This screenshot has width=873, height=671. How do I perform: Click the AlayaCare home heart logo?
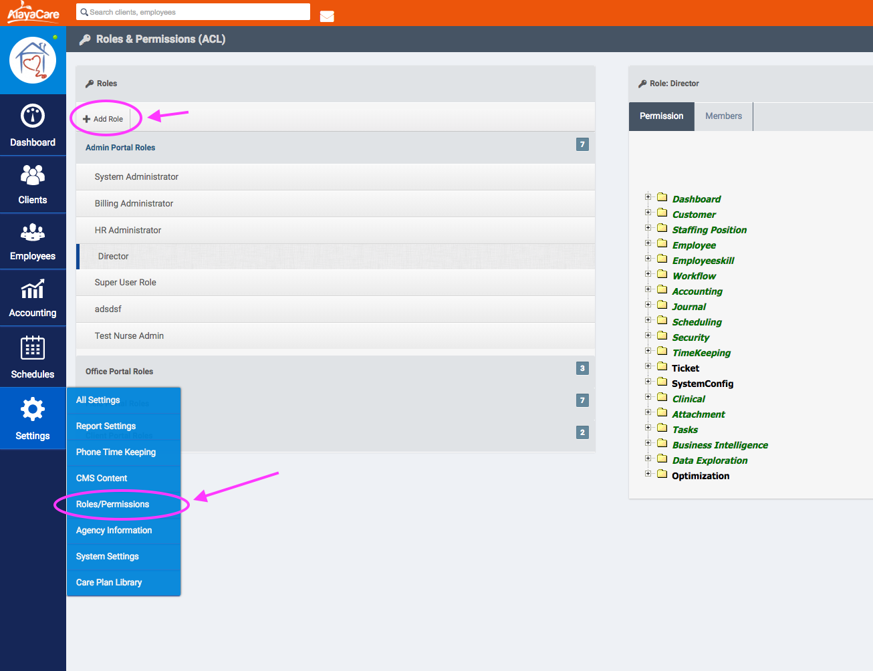[x=33, y=60]
